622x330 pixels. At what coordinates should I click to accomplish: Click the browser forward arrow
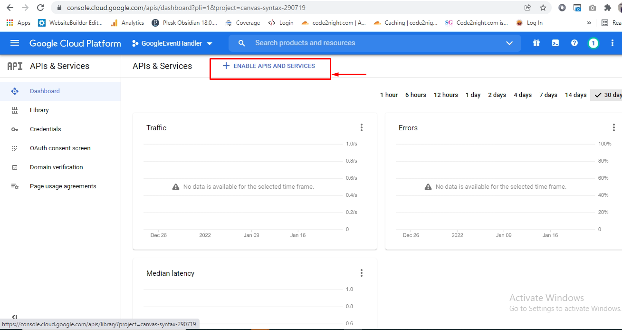[x=25, y=8]
